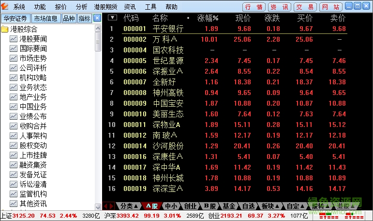Viewport: 373px width, 221px height.
Task: Click the sidebar scrollbar thumb
Action: 98,42
